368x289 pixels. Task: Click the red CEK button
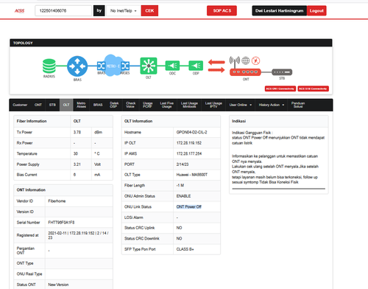click(x=149, y=11)
